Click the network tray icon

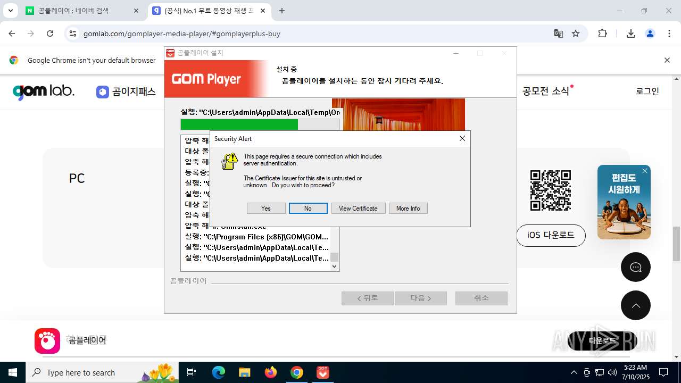click(x=600, y=372)
